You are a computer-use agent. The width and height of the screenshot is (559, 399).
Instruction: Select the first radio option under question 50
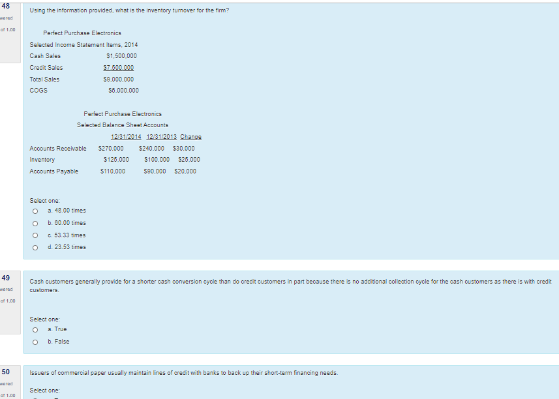[x=36, y=398]
